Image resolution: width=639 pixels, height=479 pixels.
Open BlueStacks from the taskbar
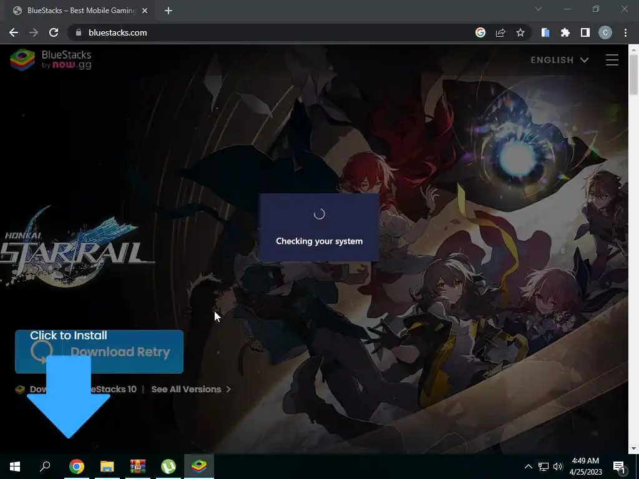tap(199, 467)
